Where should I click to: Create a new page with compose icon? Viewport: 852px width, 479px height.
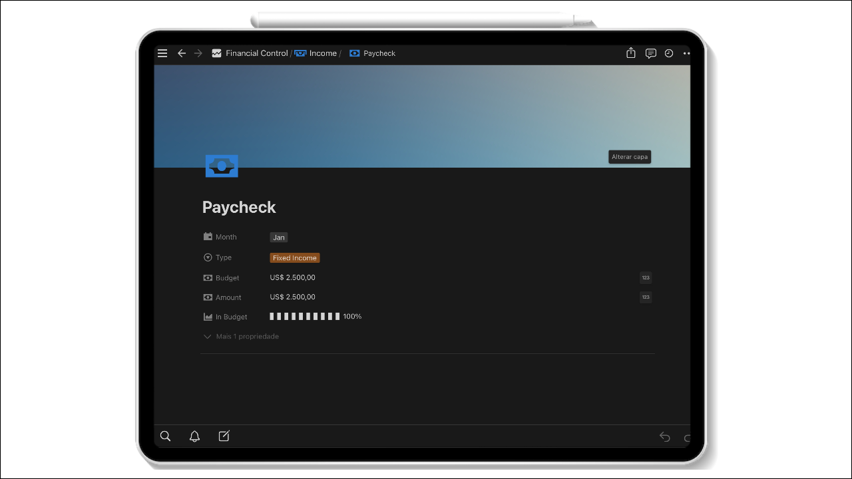[224, 436]
